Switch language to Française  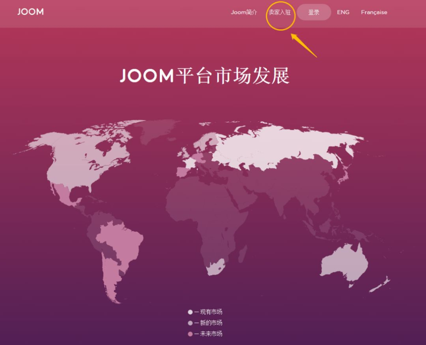click(x=374, y=12)
